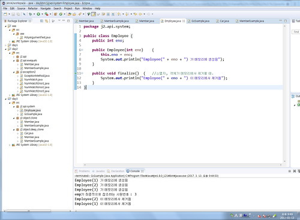
Task: Click the Save All toolbar icon
Action: tap(18, 14)
